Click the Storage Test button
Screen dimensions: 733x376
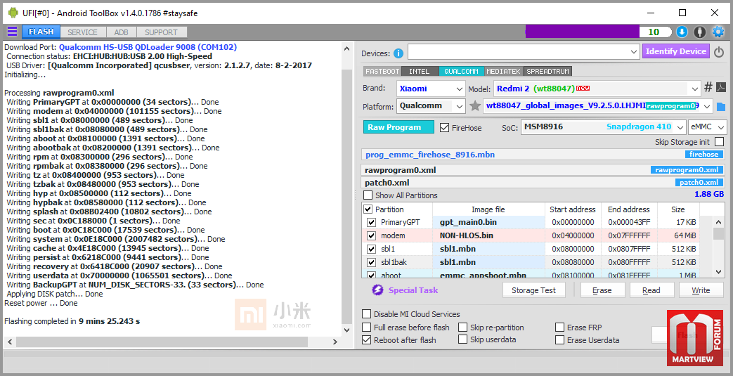click(x=534, y=290)
